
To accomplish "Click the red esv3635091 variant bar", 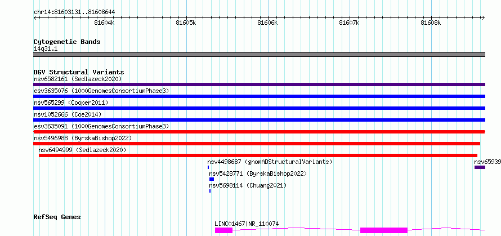I will pos(259,132).
